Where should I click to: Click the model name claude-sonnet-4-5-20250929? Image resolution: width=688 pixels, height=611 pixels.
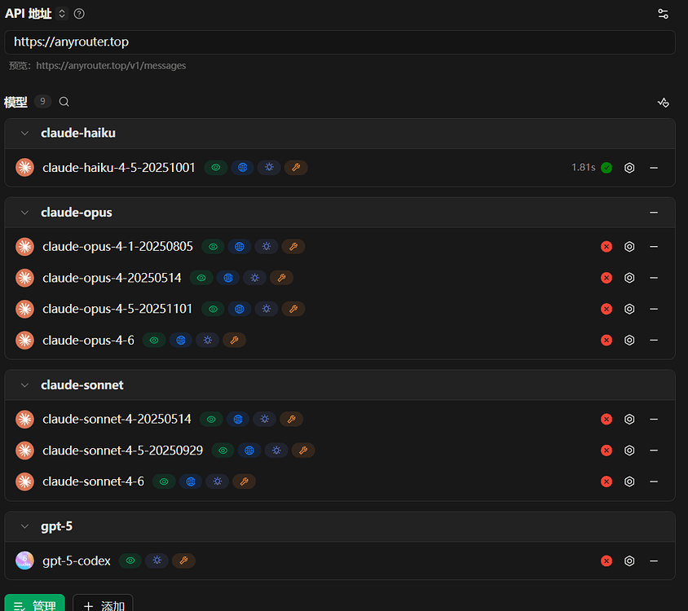click(123, 451)
